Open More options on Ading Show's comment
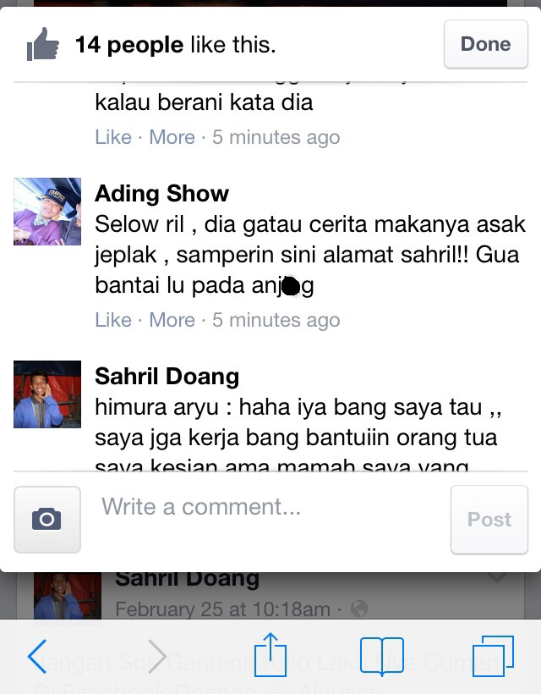Image resolution: width=541 pixels, height=694 pixels. click(x=172, y=320)
